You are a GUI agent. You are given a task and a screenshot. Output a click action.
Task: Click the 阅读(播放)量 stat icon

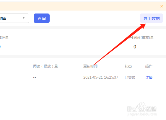click(131, 38)
